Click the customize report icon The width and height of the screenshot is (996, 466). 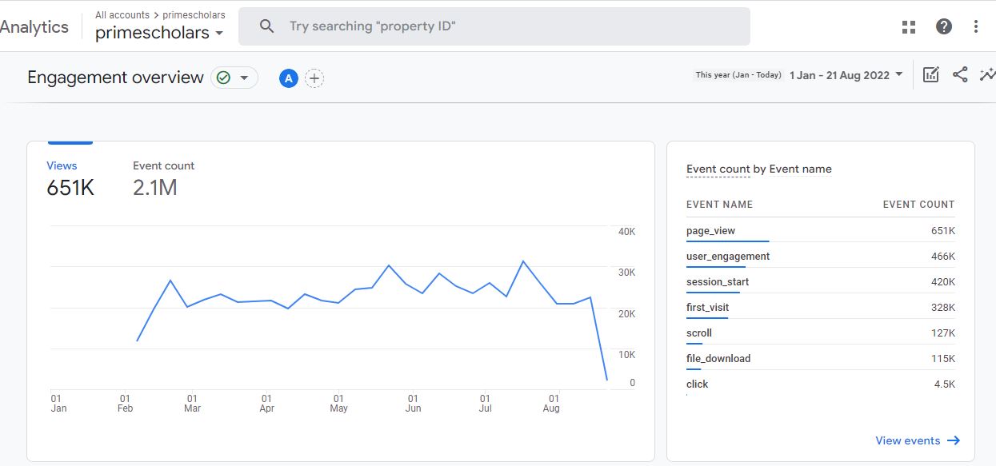click(x=930, y=75)
